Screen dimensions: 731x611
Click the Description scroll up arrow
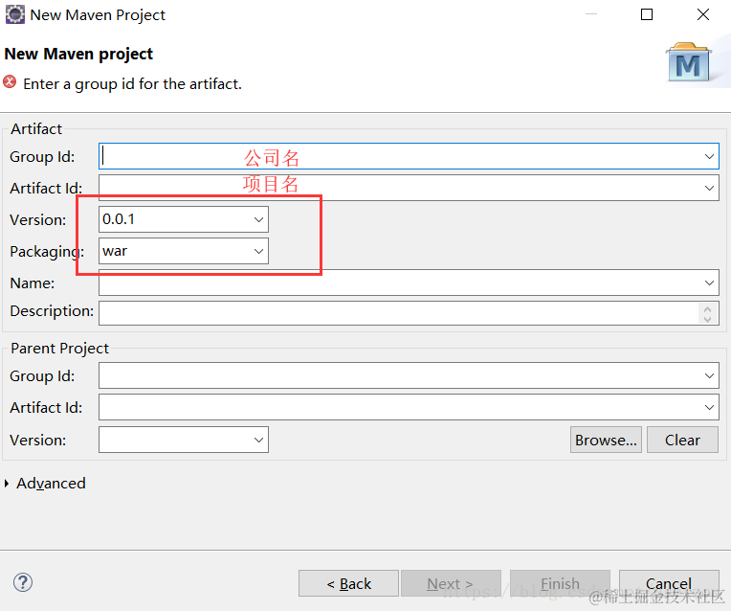point(708,308)
